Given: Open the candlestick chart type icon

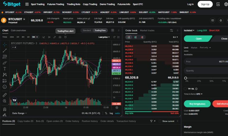Looking at the screenshot, I should [x=49, y=37].
